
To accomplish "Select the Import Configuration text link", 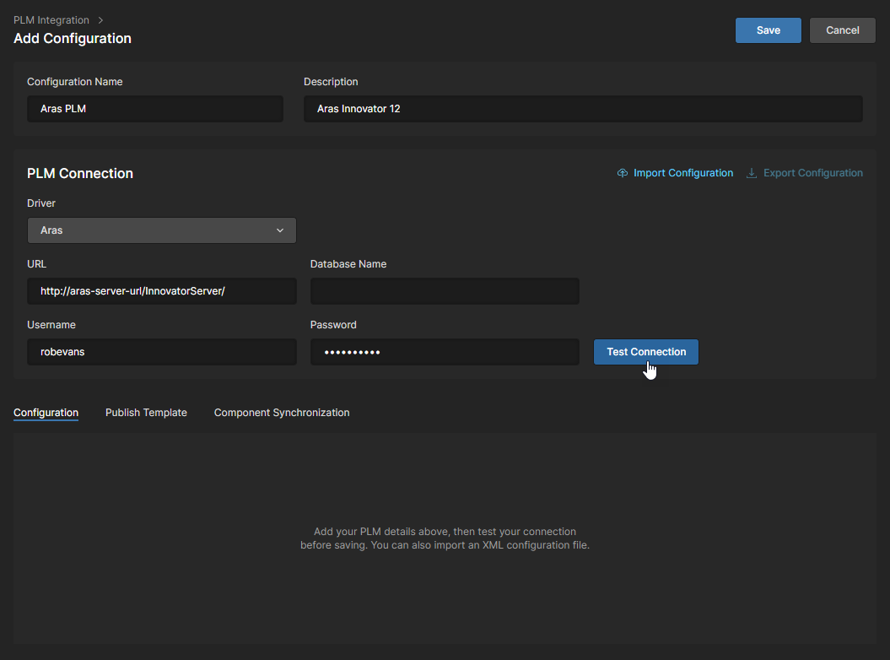I will pyautogui.click(x=683, y=173).
